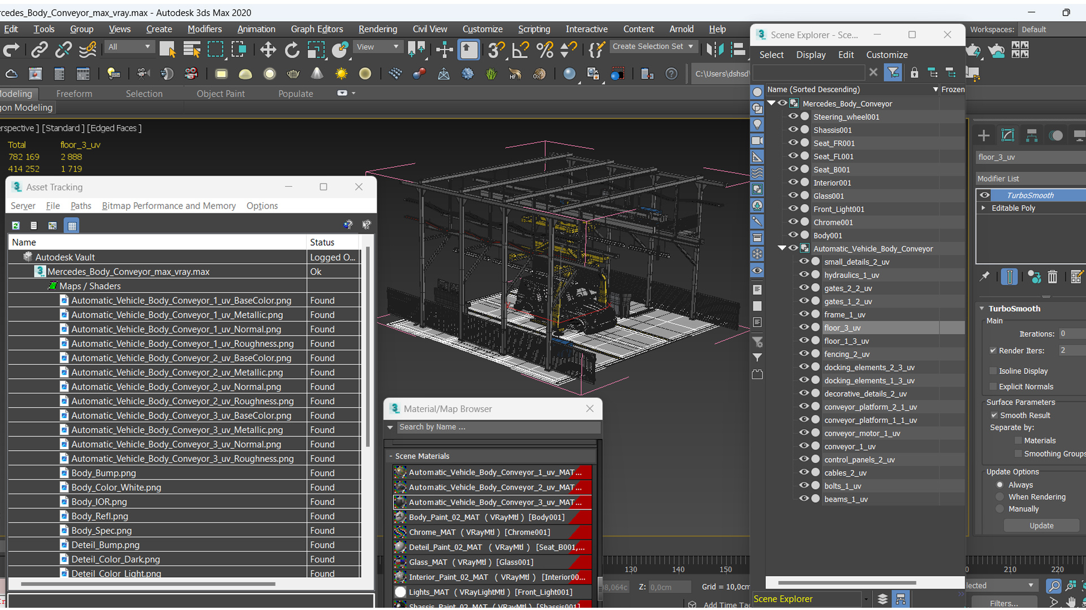Select the Scale tool in main toolbar
The height and width of the screenshot is (610, 1086).
click(316, 50)
